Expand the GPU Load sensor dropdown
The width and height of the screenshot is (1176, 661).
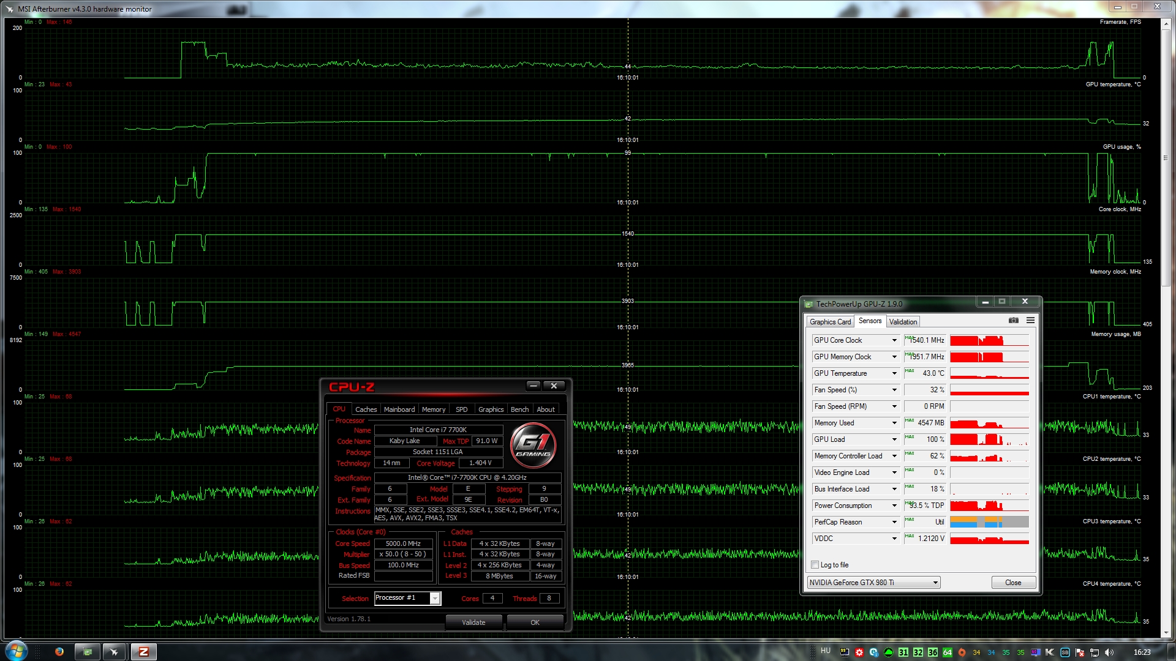click(894, 439)
